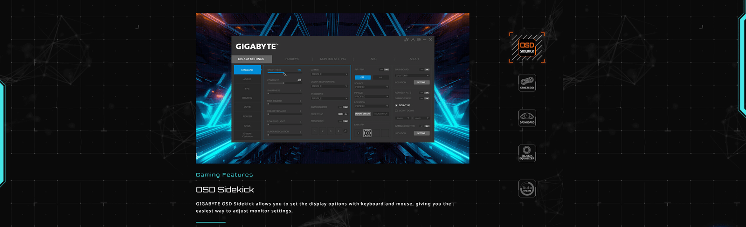The image size is (746, 227).
Task: Select the linked app icon under Link App
Action: click(367, 133)
